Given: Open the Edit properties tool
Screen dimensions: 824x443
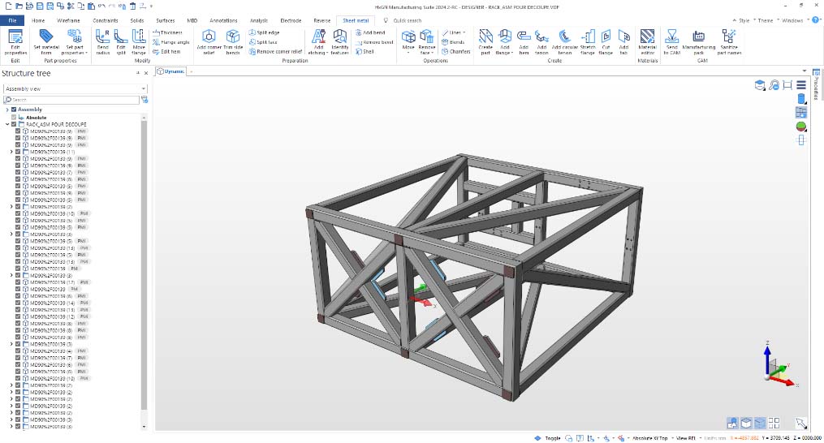Looking at the screenshot, I should coord(15,42).
